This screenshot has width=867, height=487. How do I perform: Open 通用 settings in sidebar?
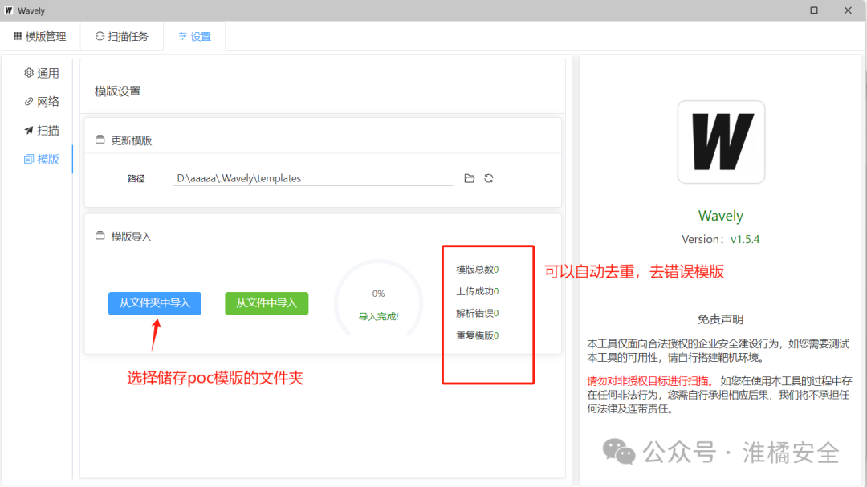(42, 73)
